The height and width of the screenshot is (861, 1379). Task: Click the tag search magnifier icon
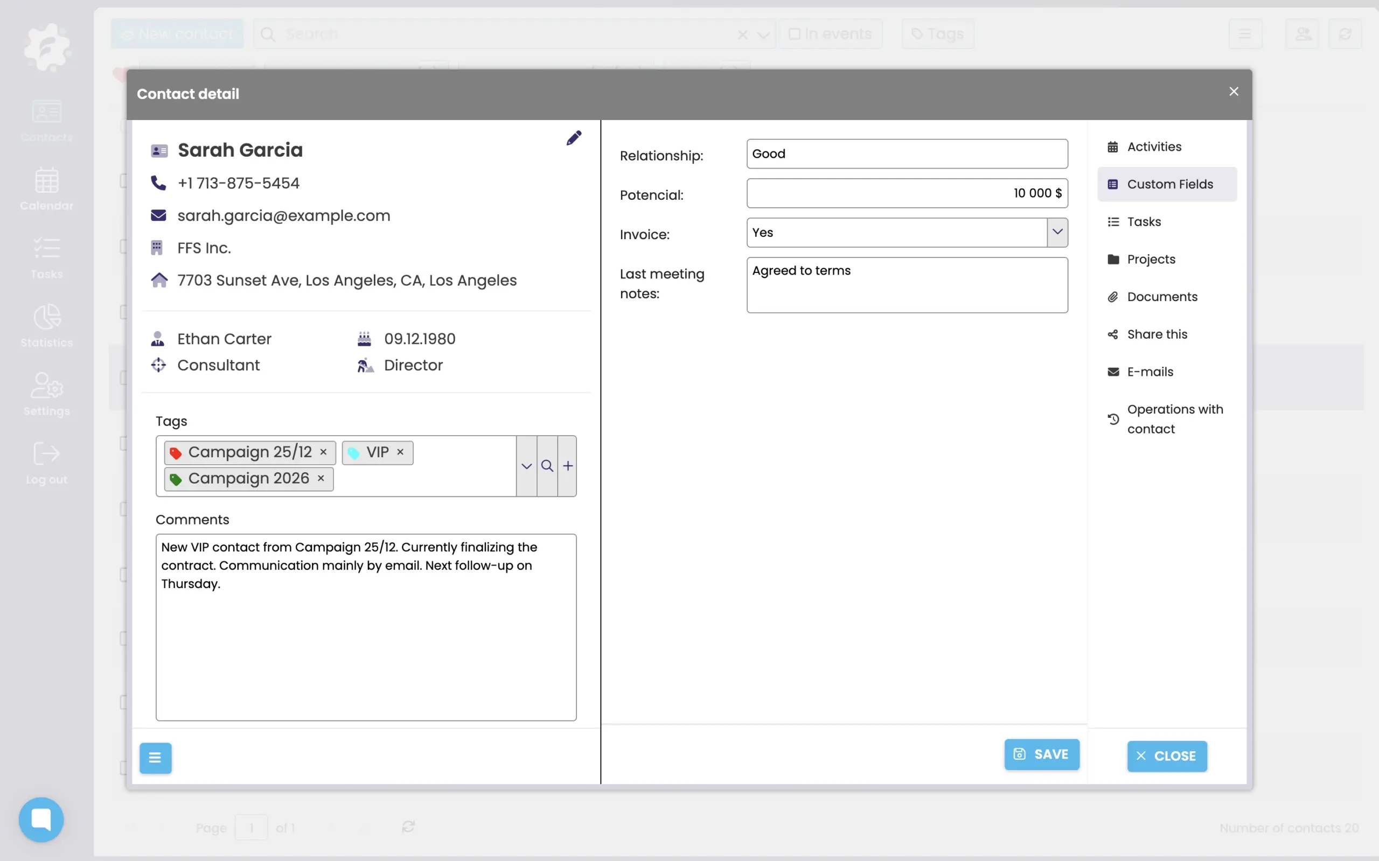click(x=547, y=466)
